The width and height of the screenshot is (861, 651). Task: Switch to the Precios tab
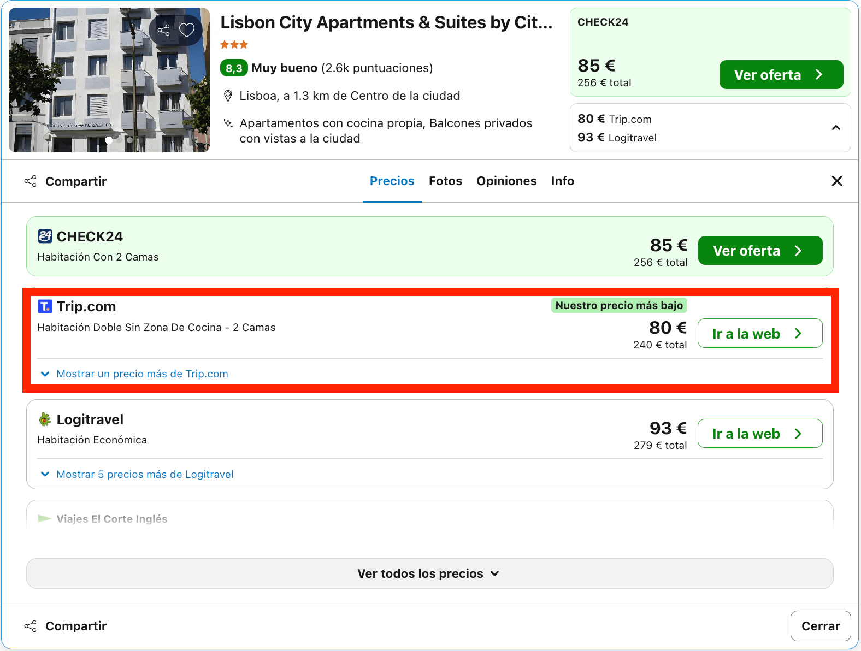coord(392,181)
